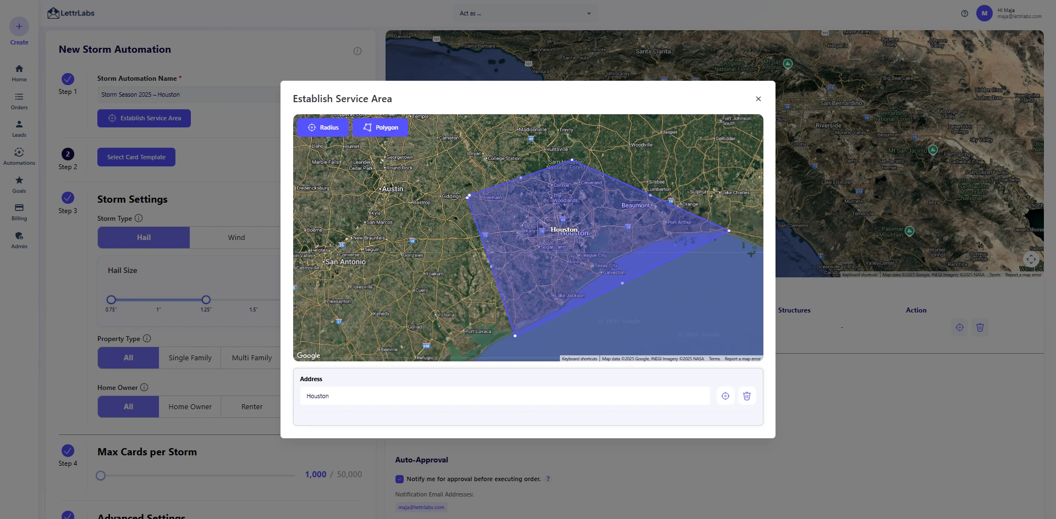Select the Polygon drawing tool
The height and width of the screenshot is (519, 1056).
[x=381, y=127]
